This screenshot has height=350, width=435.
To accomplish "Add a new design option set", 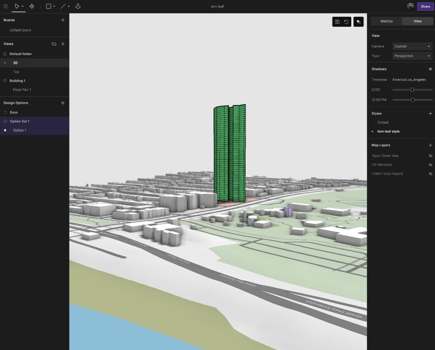I will (63, 103).
